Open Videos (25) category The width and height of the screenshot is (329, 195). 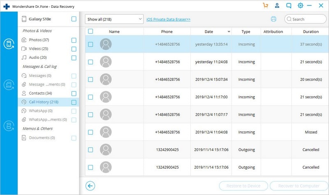[38, 49]
